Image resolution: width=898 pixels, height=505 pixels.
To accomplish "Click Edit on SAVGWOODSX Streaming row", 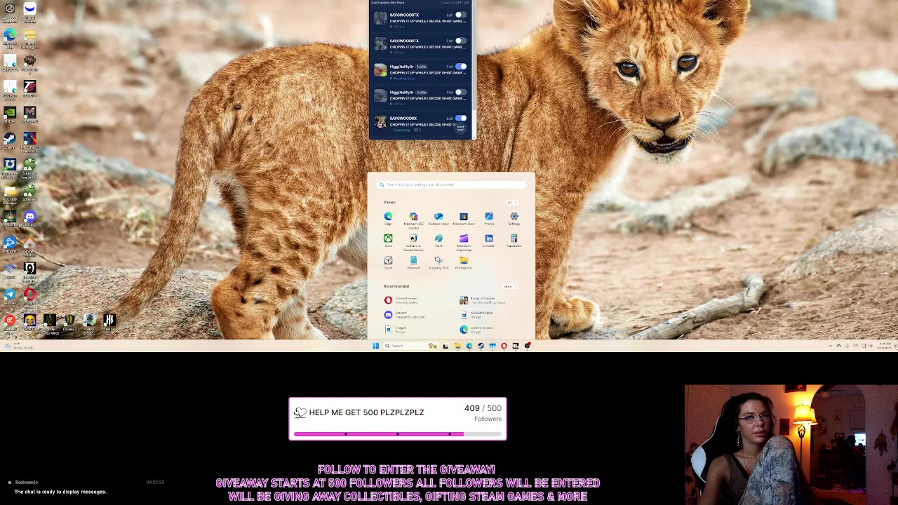I will tap(450, 118).
